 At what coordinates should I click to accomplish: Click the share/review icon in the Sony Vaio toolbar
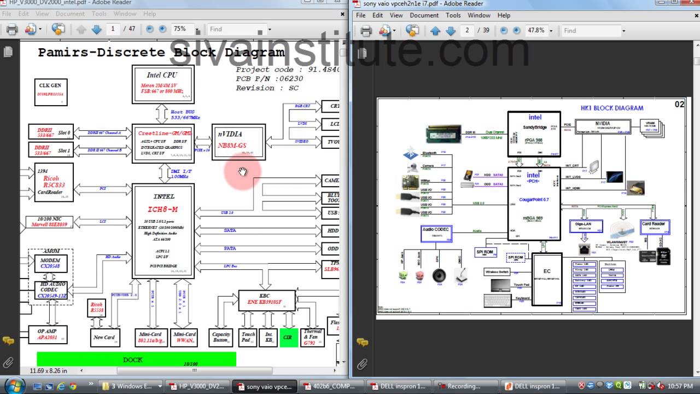(412, 31)
